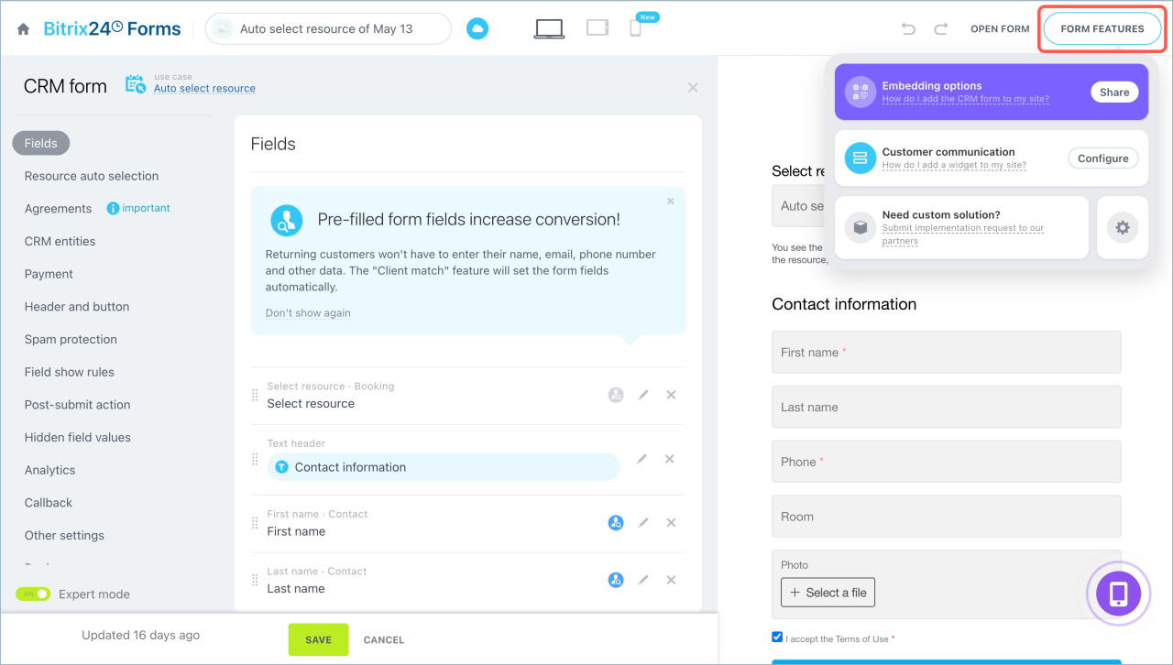The image size is (1173, 665).
Task: Switch to desktop laptop preview icon
Action: coord(549,29)
